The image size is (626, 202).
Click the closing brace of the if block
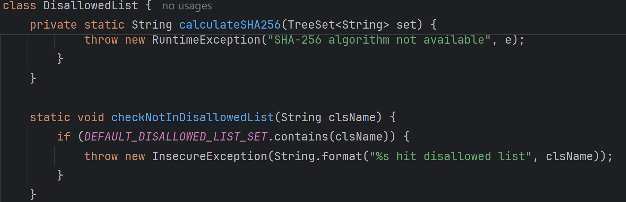tap(60, 175)
